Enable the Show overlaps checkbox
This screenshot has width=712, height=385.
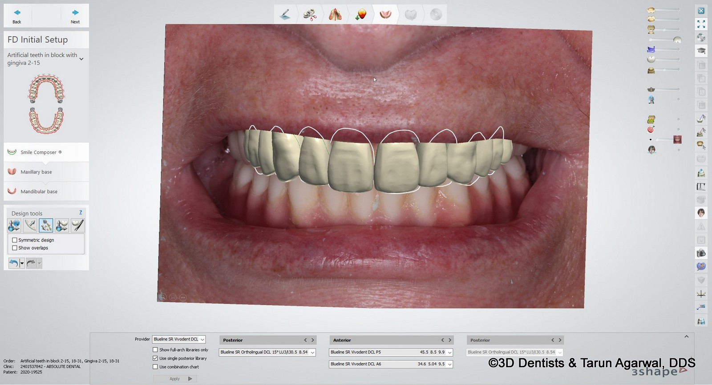pyautogui.click(x=15, y=248)
